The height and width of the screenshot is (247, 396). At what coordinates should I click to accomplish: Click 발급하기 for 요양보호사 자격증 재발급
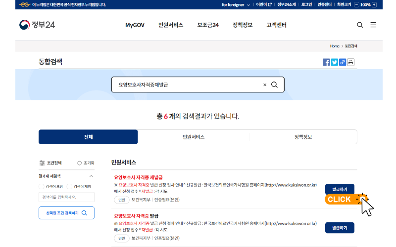coord(340,189)
